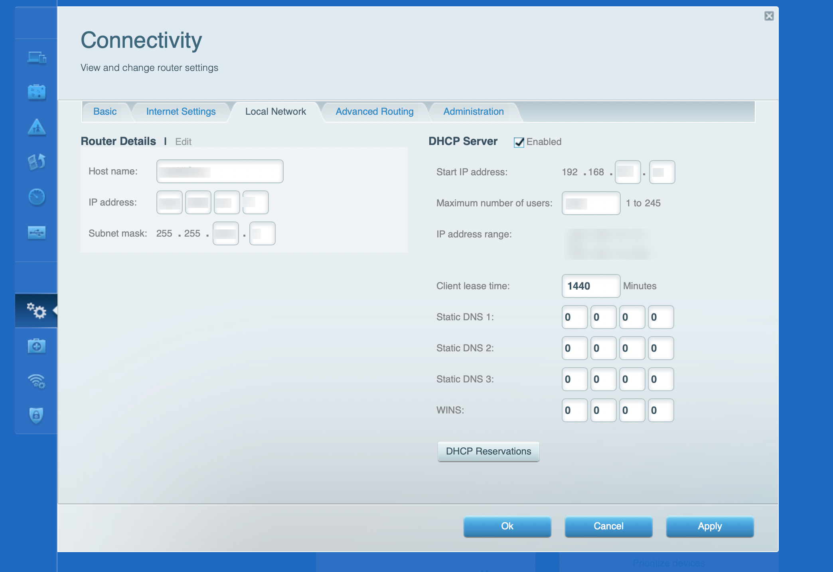Screen dimensions: 833x572
Task: Open the Speed Test gauge icon
Action: coord(37,197)
